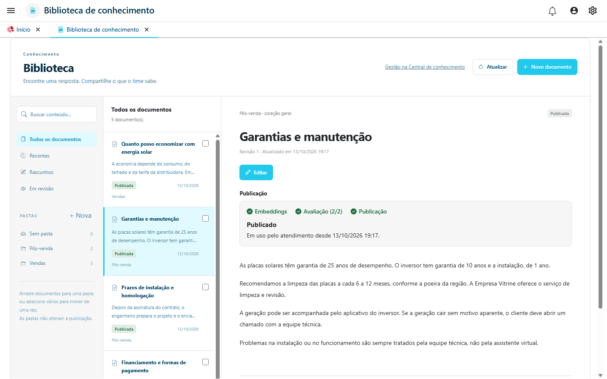Click the page scrollbar down arrow
Screen dimensions: 607x379
600,375
